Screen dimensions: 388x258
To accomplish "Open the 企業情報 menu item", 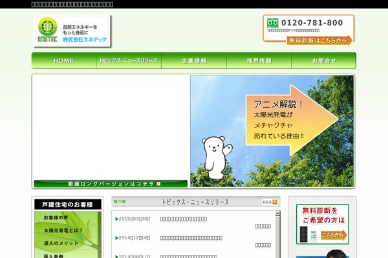I will click(194, 61).
